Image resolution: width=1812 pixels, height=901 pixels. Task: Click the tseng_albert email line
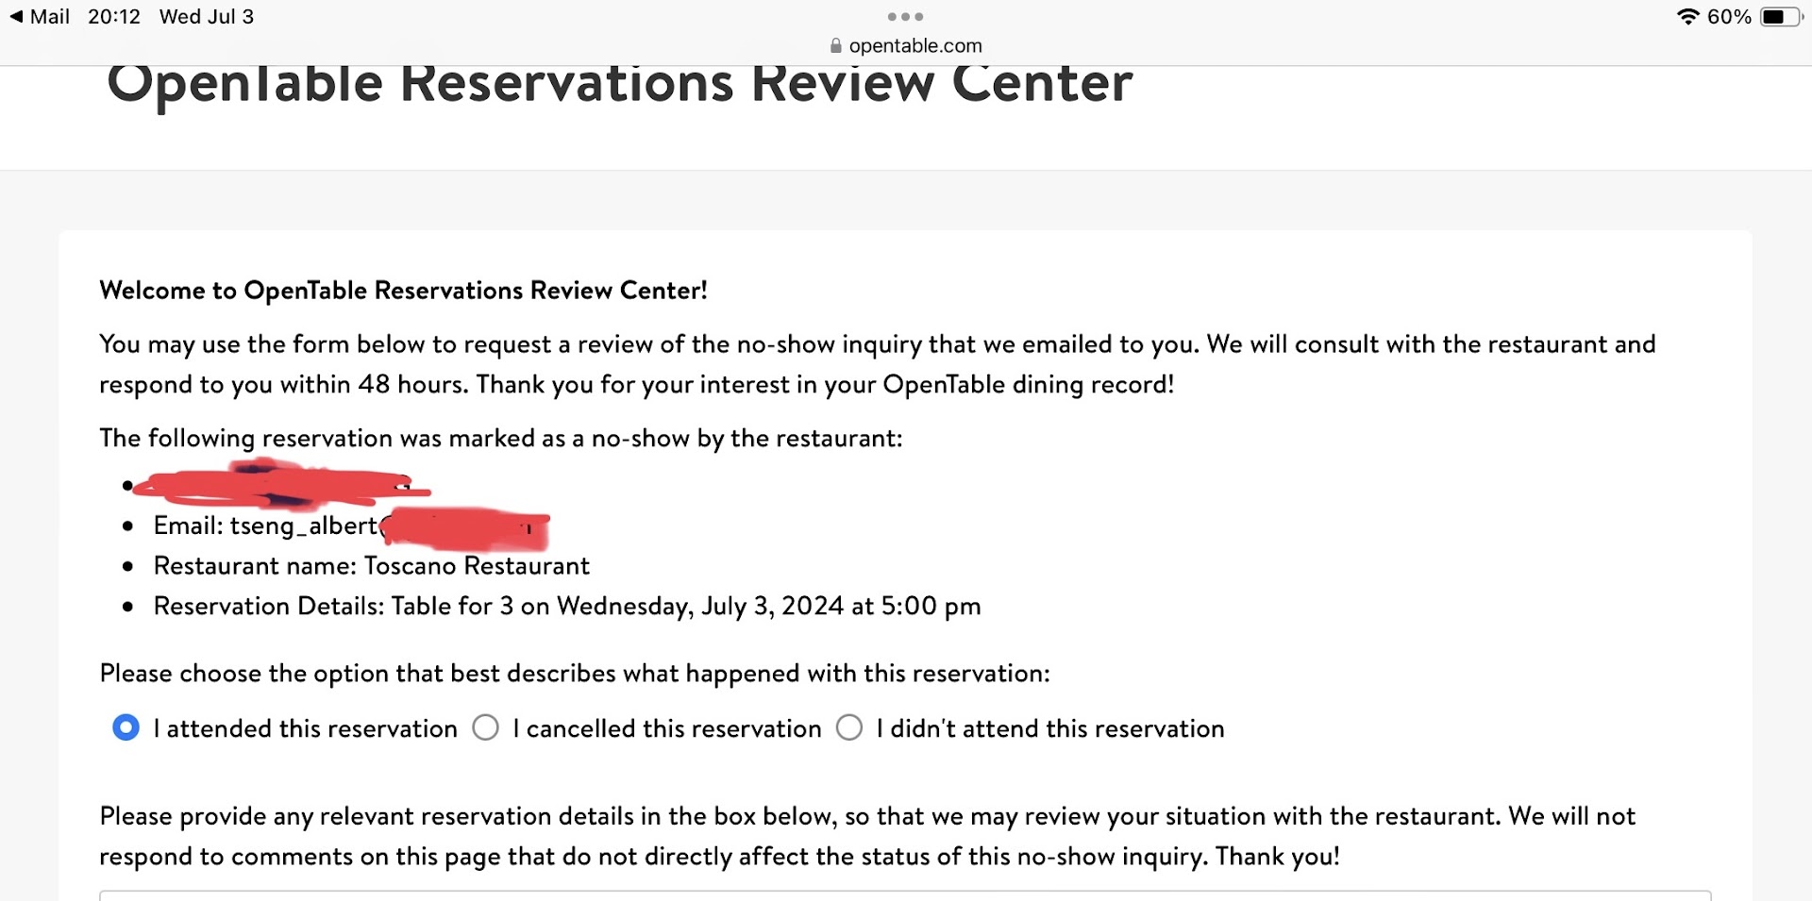point(265,526)
